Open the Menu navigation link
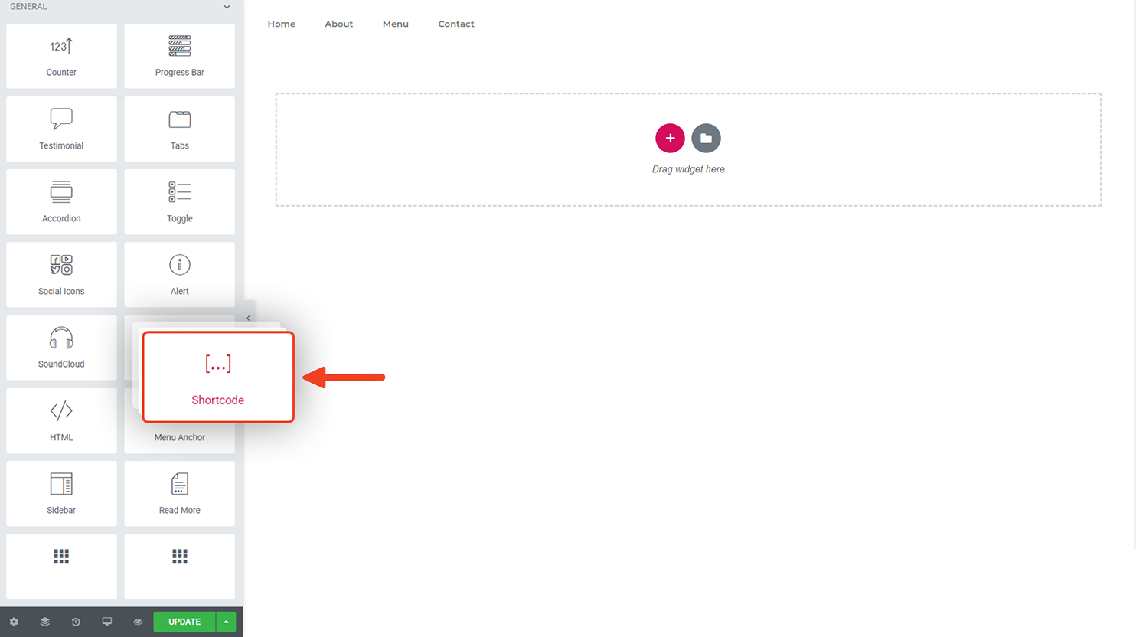The height and width of the screenshot is (637, 1136). 396,24
